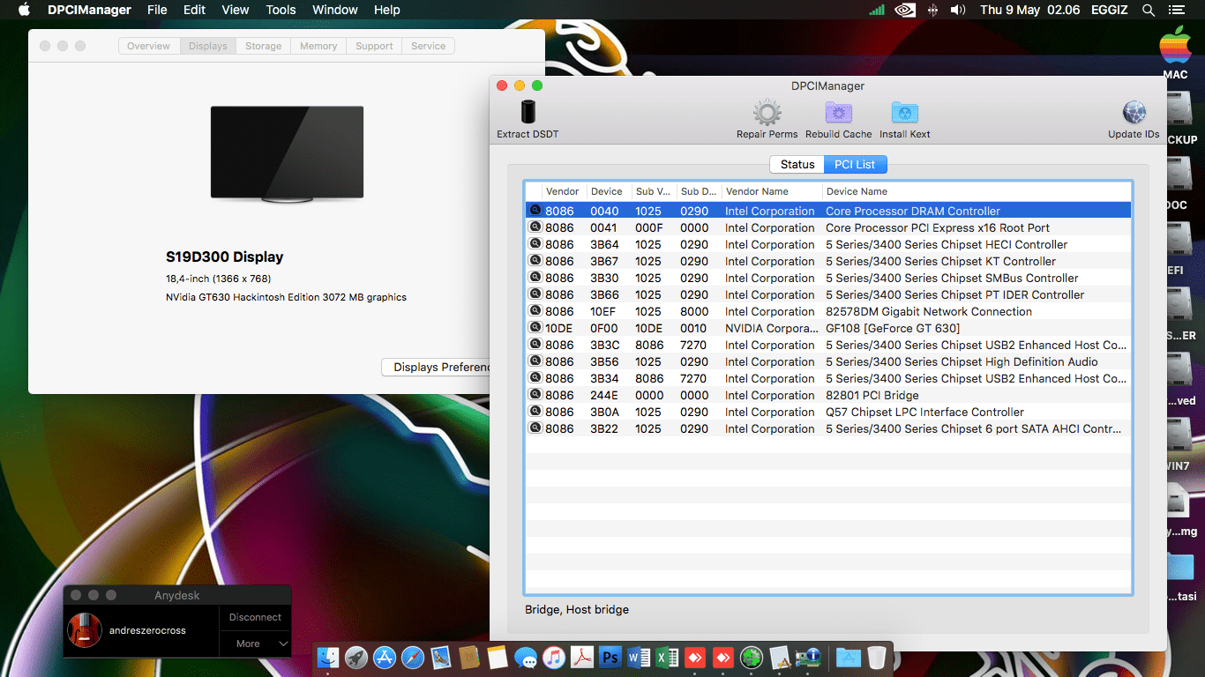Expand the More dropdown in Anydesk

[x=255, y=644]
